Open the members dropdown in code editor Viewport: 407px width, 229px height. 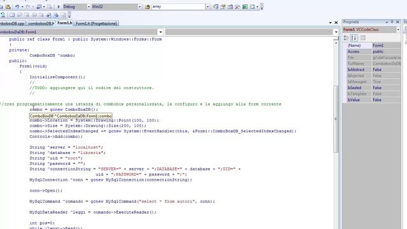pos(336,32)
